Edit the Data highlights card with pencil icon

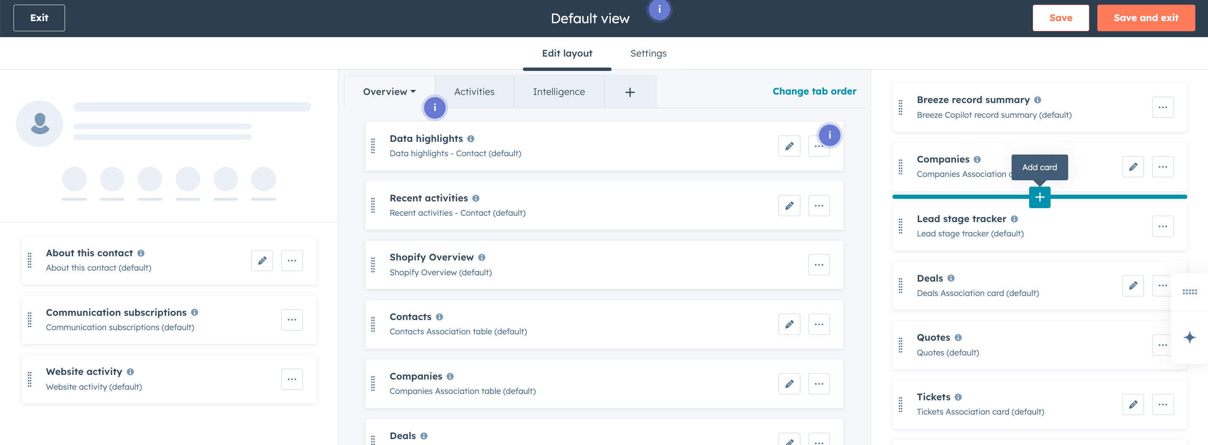coord(789,147)
